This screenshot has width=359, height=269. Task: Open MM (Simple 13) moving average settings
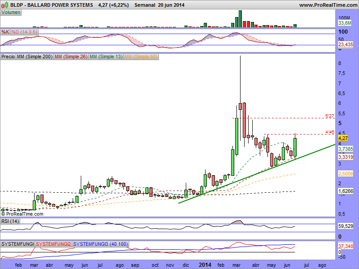click(106, 56)
